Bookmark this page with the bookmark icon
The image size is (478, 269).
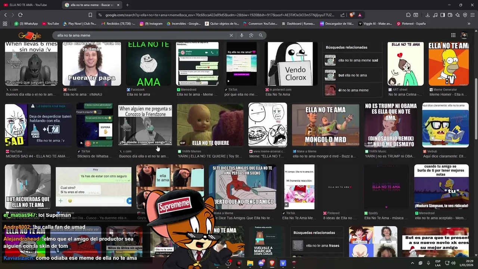(90, 15)
